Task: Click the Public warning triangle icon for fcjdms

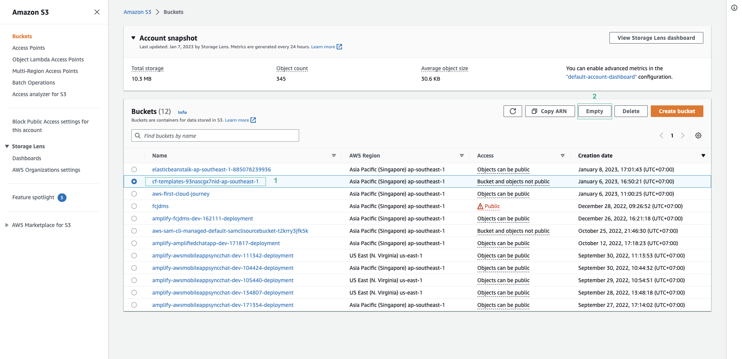Action: click(x=480, y=206)
